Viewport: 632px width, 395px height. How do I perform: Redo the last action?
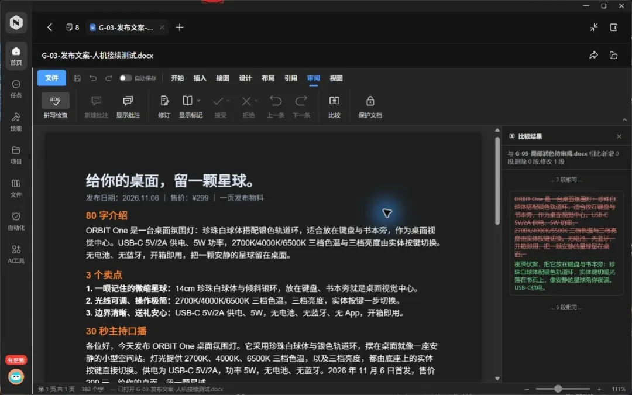pyautogui.click(x=108, y=78)
